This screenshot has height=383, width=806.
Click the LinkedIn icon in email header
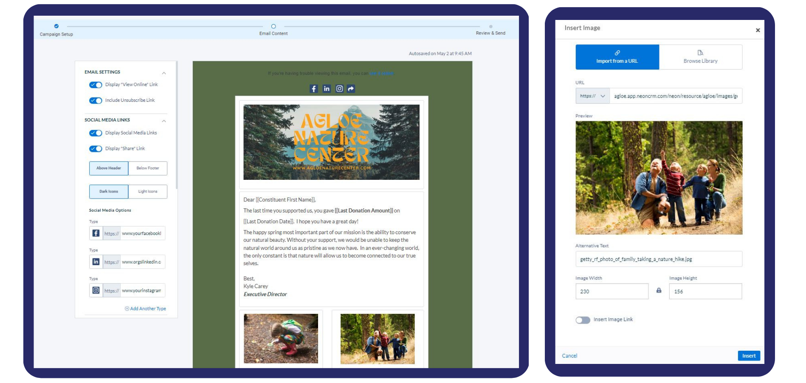[326, 89]
